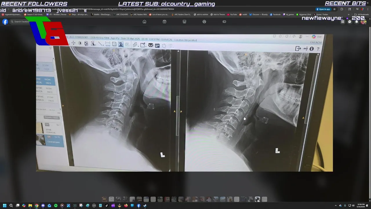Viewport: 371px width, 209px height.
Task: Open the ARC Raiders Wiki bookmark
Action: (139, 15)
